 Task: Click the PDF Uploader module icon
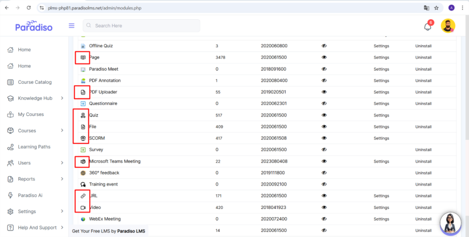pos(83,92)
